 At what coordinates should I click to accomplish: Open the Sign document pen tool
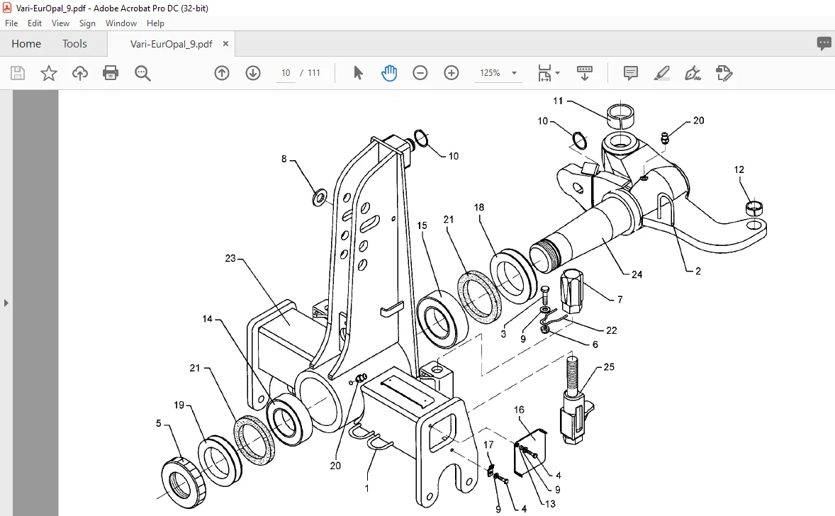693,73
